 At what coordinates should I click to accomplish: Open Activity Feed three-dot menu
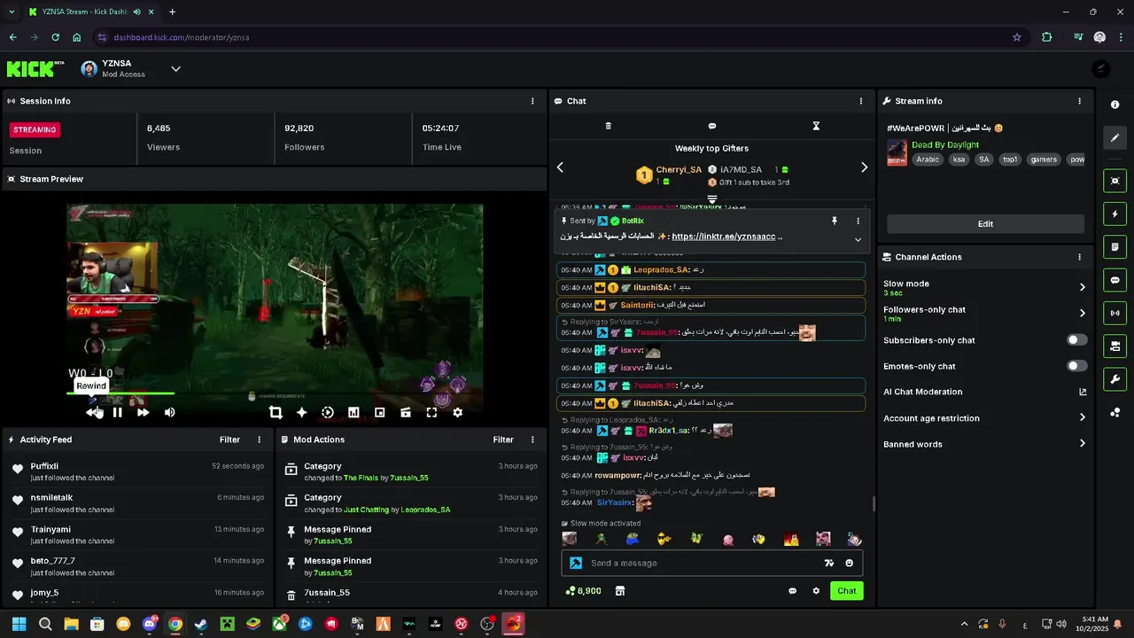[260, 440]
